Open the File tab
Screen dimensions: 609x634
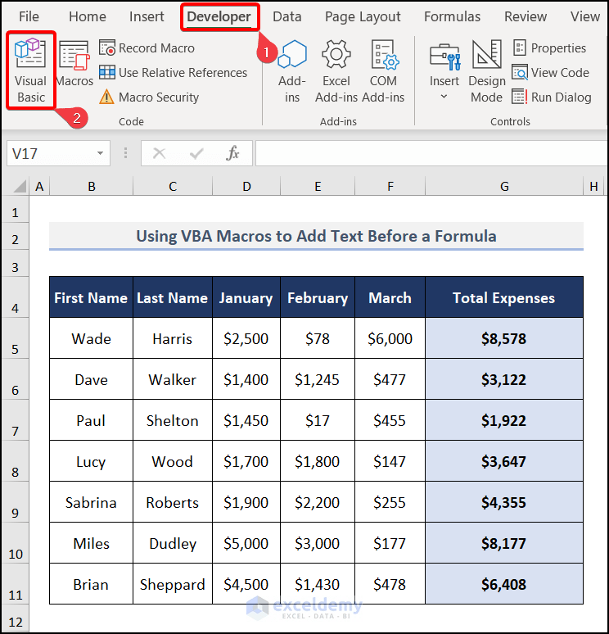click(29, 16)
